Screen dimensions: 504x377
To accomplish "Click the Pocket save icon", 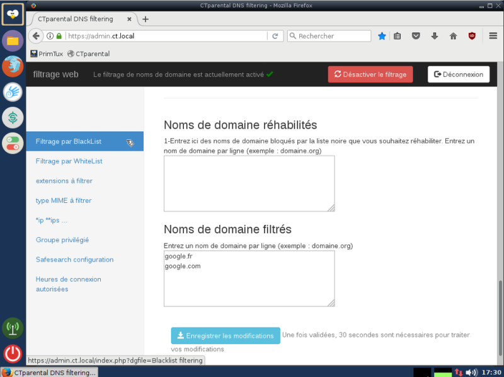I will pyautogui.click(x=416, y=36).
